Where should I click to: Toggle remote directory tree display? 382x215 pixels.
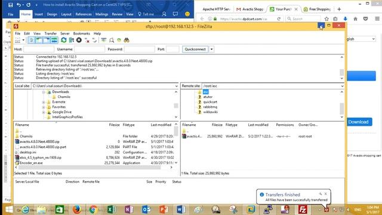click(x=47, y=40)
